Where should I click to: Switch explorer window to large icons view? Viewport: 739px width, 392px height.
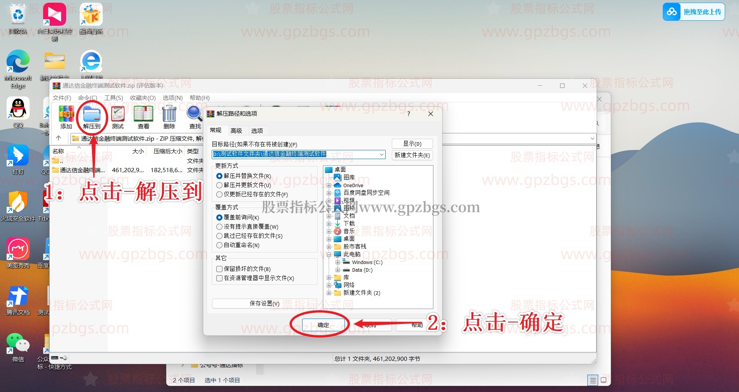click(604, 380)
